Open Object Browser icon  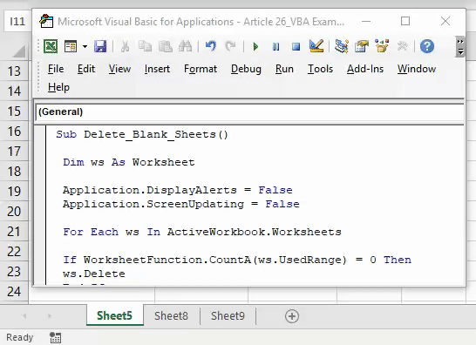382,46
